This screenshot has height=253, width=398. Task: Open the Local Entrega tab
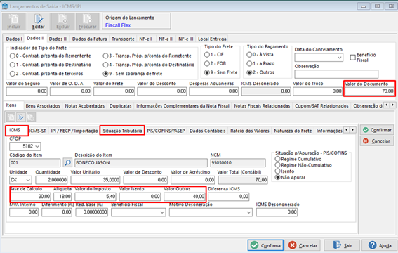(x=212, y=39)
